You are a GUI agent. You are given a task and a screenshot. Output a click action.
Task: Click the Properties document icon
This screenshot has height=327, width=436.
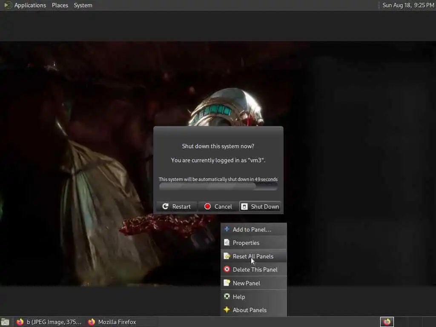tap(227, 242)
